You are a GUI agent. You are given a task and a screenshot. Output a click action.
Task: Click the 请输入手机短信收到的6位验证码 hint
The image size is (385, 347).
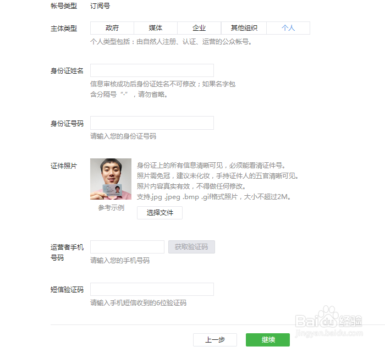coord(138,303)
